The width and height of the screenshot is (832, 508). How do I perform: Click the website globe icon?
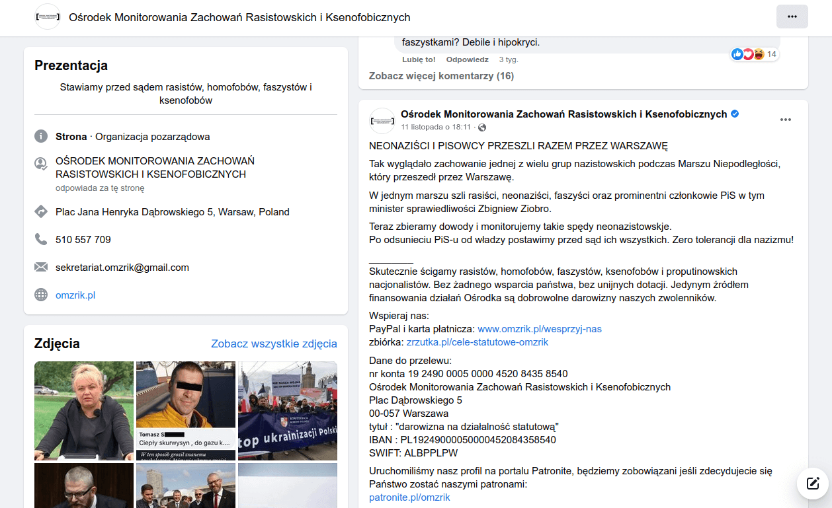click(41, 295)
